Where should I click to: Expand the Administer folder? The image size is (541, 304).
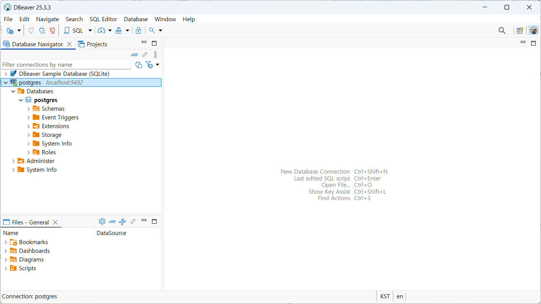[13, 161]
